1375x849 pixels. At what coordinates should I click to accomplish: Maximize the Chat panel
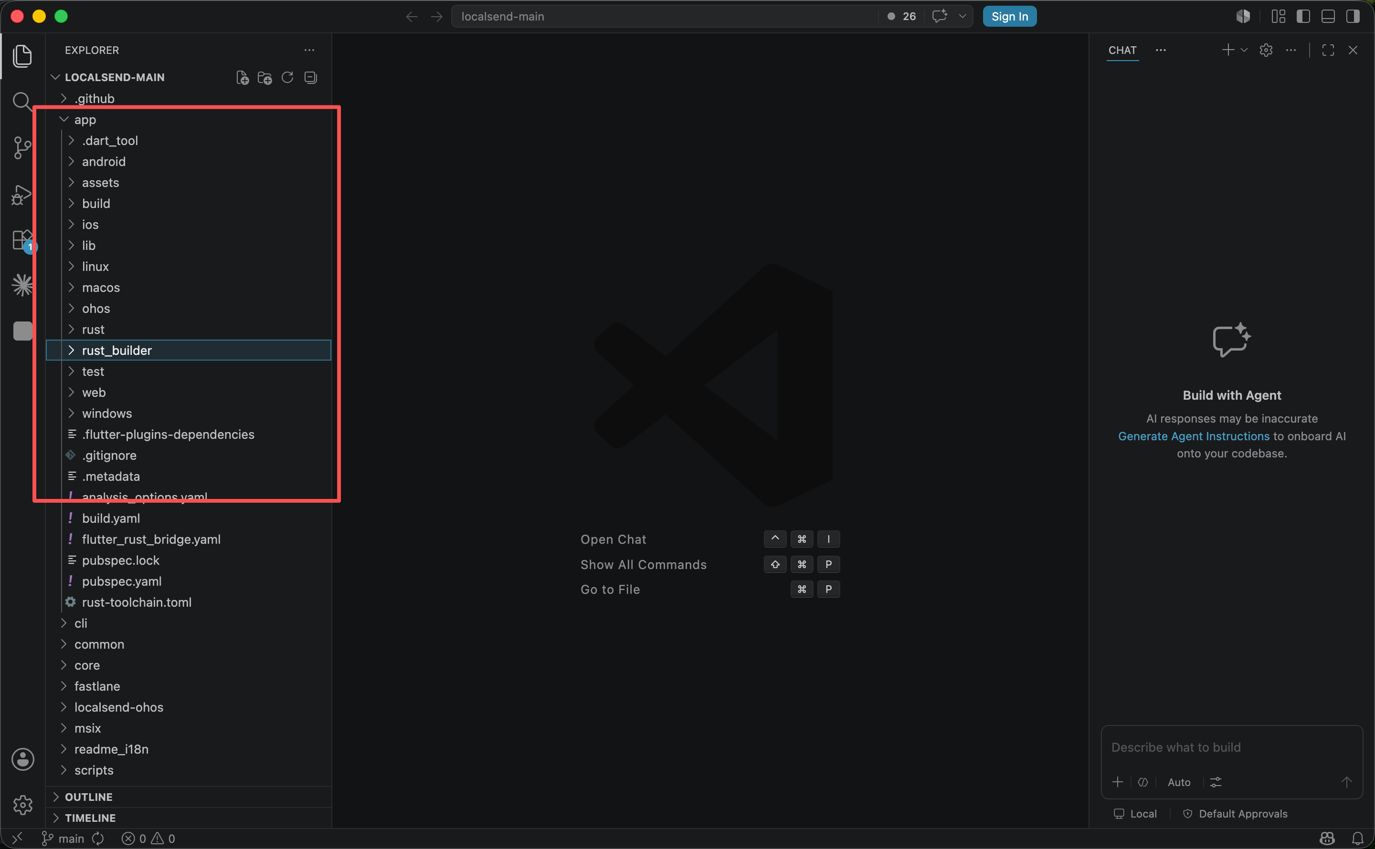(1328, 50)
